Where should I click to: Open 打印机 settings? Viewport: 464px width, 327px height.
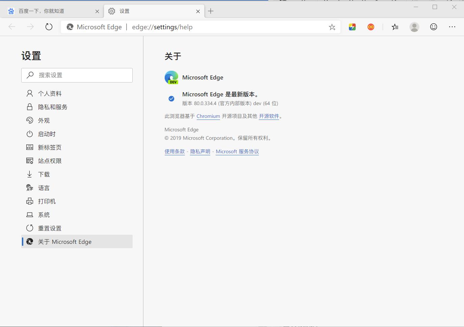77,201
